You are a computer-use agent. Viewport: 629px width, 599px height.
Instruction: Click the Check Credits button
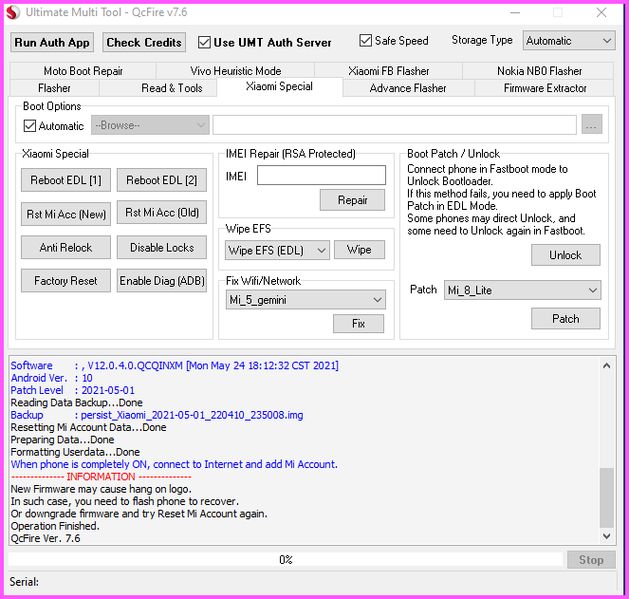click(143, 42)
